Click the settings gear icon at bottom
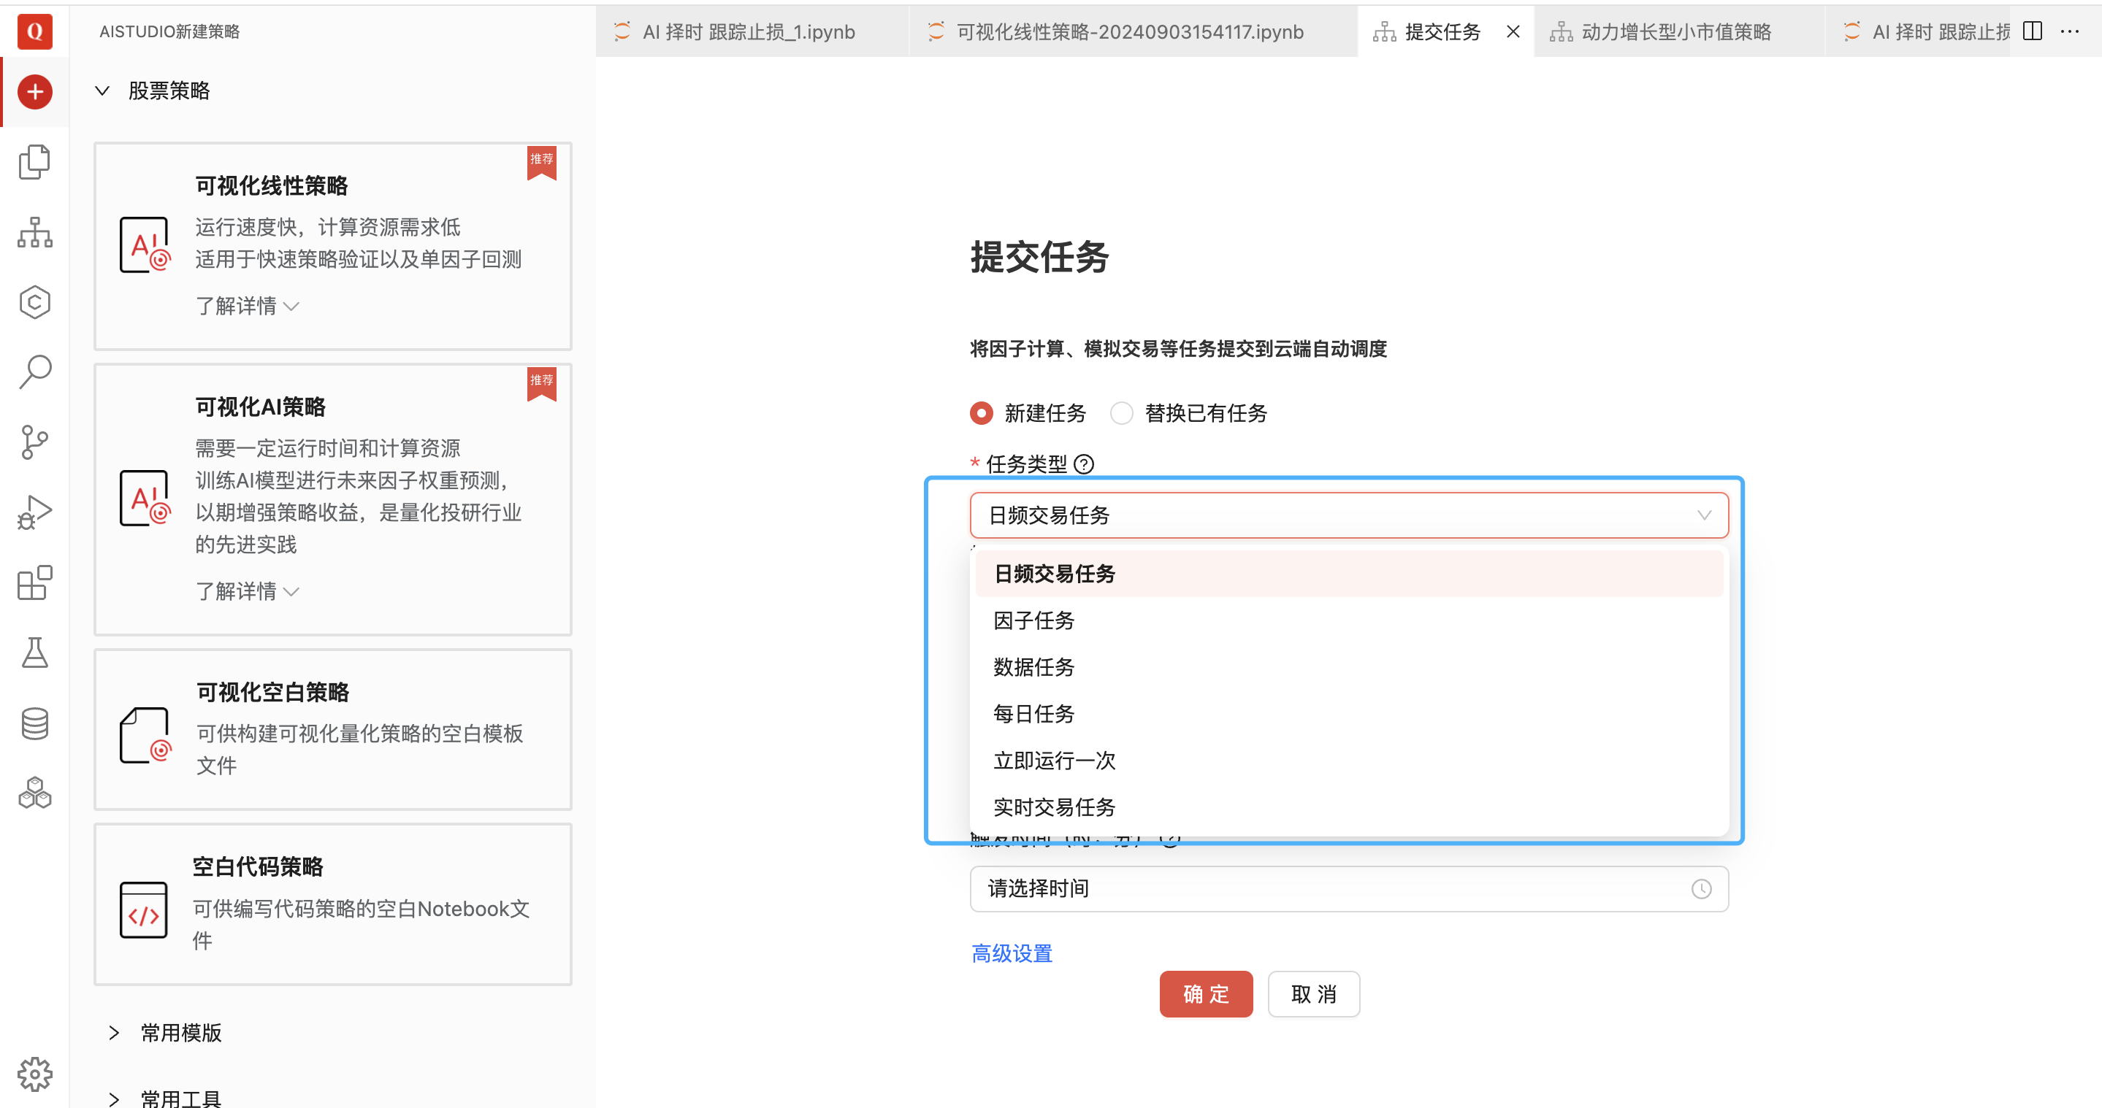Screen dimensions: 2102x1108 pyautogui.click(x=34, y=1074)
